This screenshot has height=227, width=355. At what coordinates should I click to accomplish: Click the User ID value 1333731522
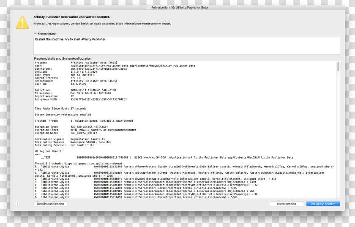click(78, 84)
